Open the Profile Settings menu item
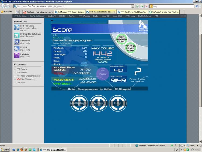 (145, 16)
